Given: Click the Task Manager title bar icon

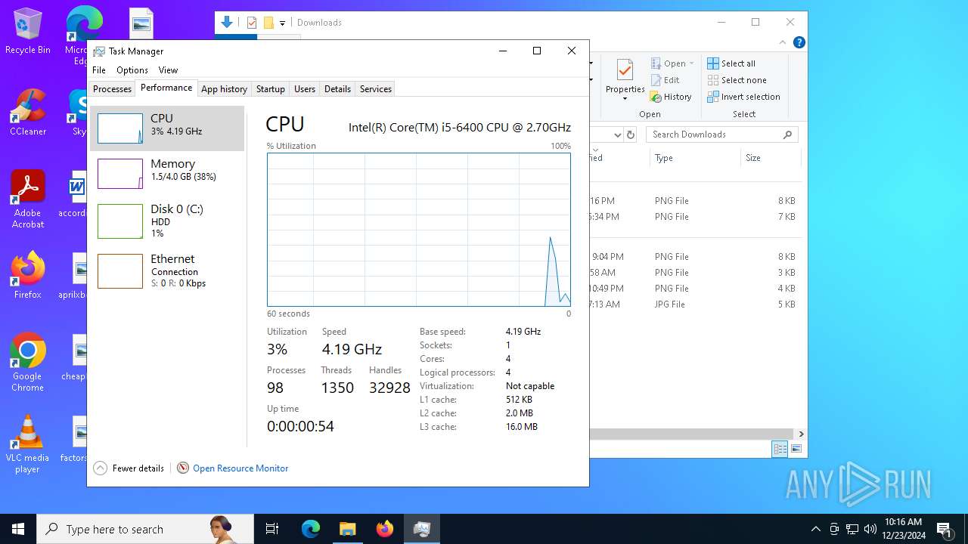Looking at the screenshot, I should point(99,51).
